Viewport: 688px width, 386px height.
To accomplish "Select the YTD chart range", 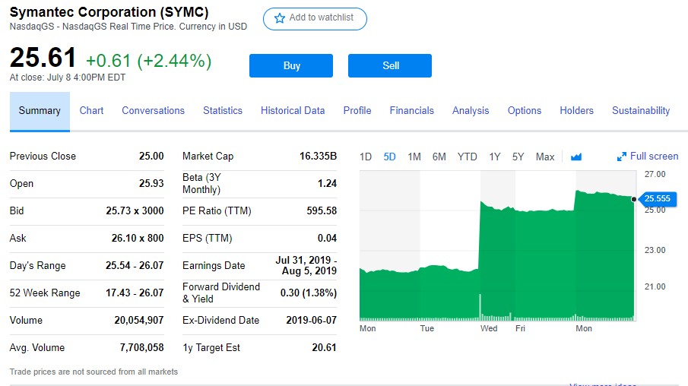I will (x=467, y=157).
